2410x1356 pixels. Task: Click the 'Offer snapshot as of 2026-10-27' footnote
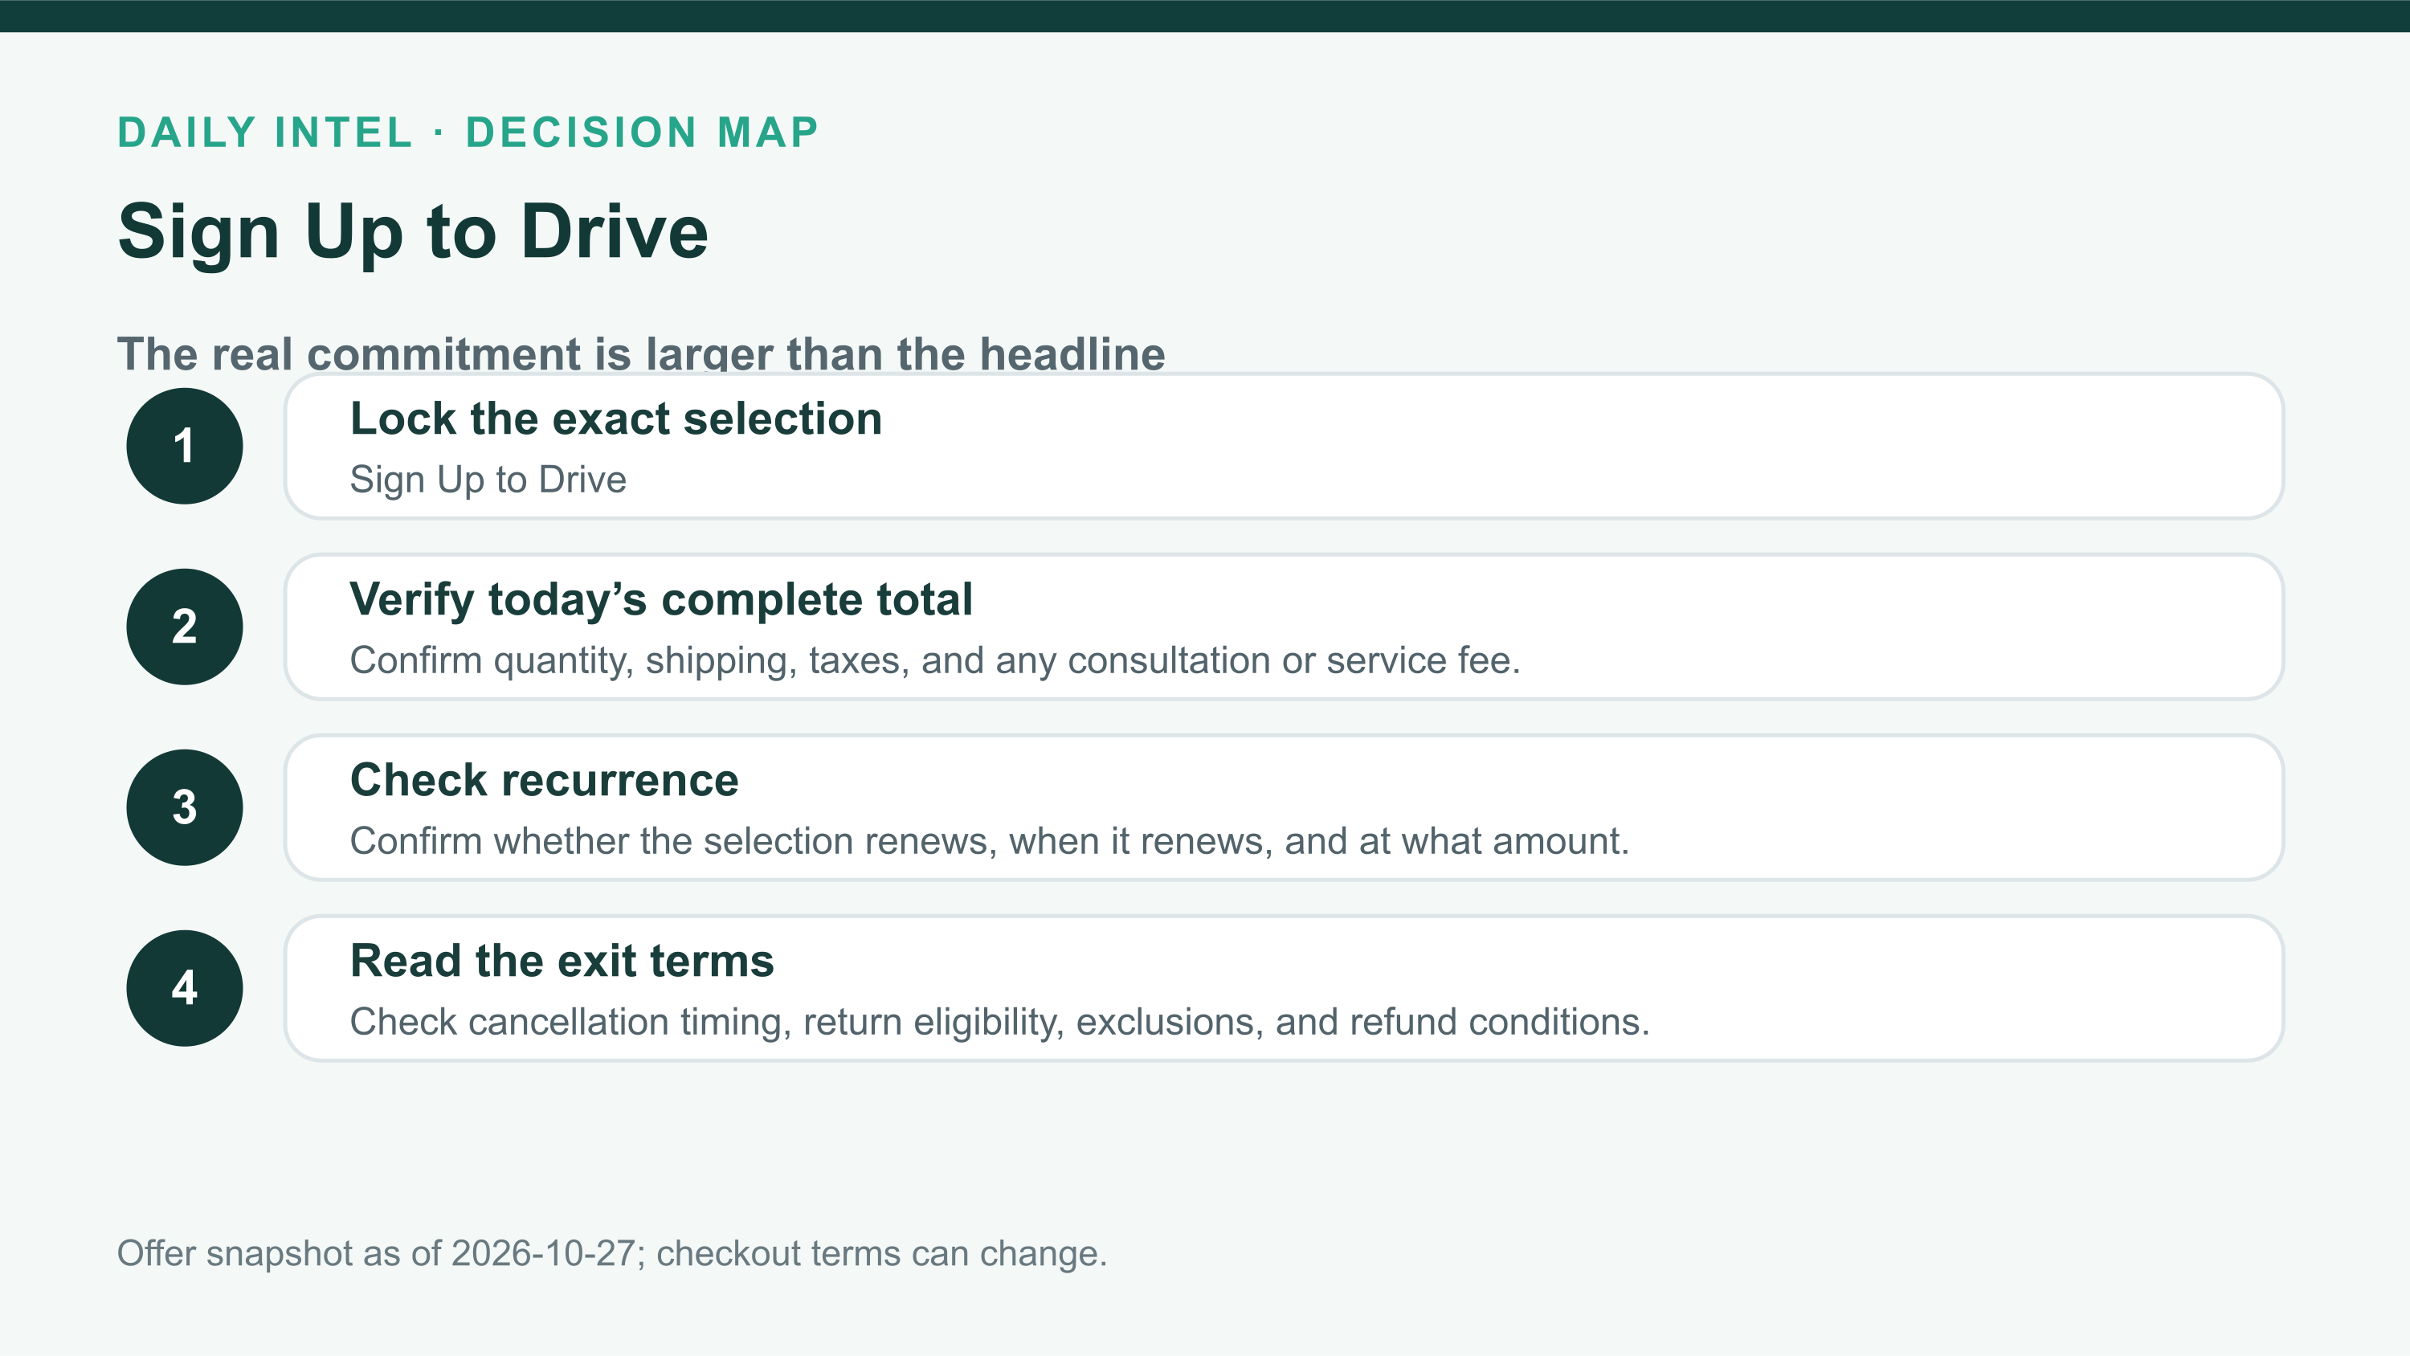612,1254
